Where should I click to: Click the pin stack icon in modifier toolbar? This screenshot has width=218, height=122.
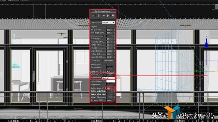pyautogui.click(x=93, y=16)
